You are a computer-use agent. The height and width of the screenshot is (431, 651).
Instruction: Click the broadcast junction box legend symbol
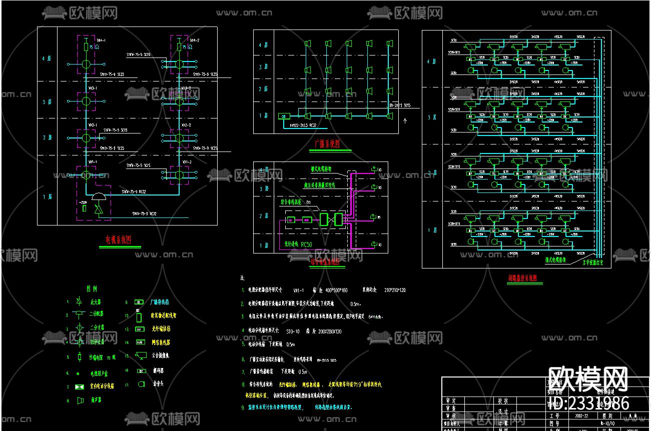(140, 302)
